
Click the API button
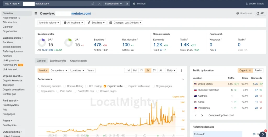tap(260, 13)
